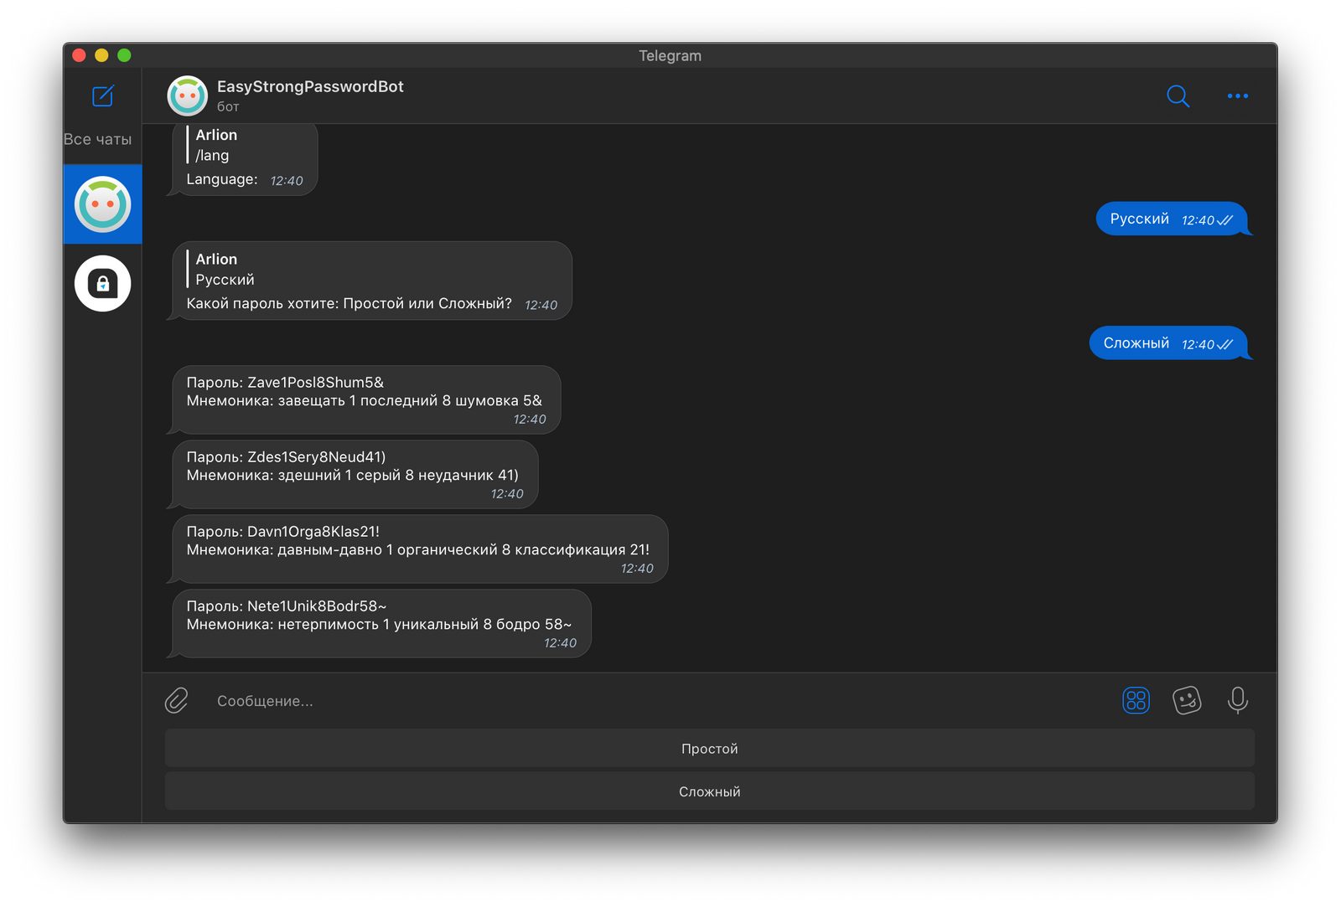Open the lock icon chat in sidebar
The height and width of the screenshot is (907, 1341).
click(102, 284)
